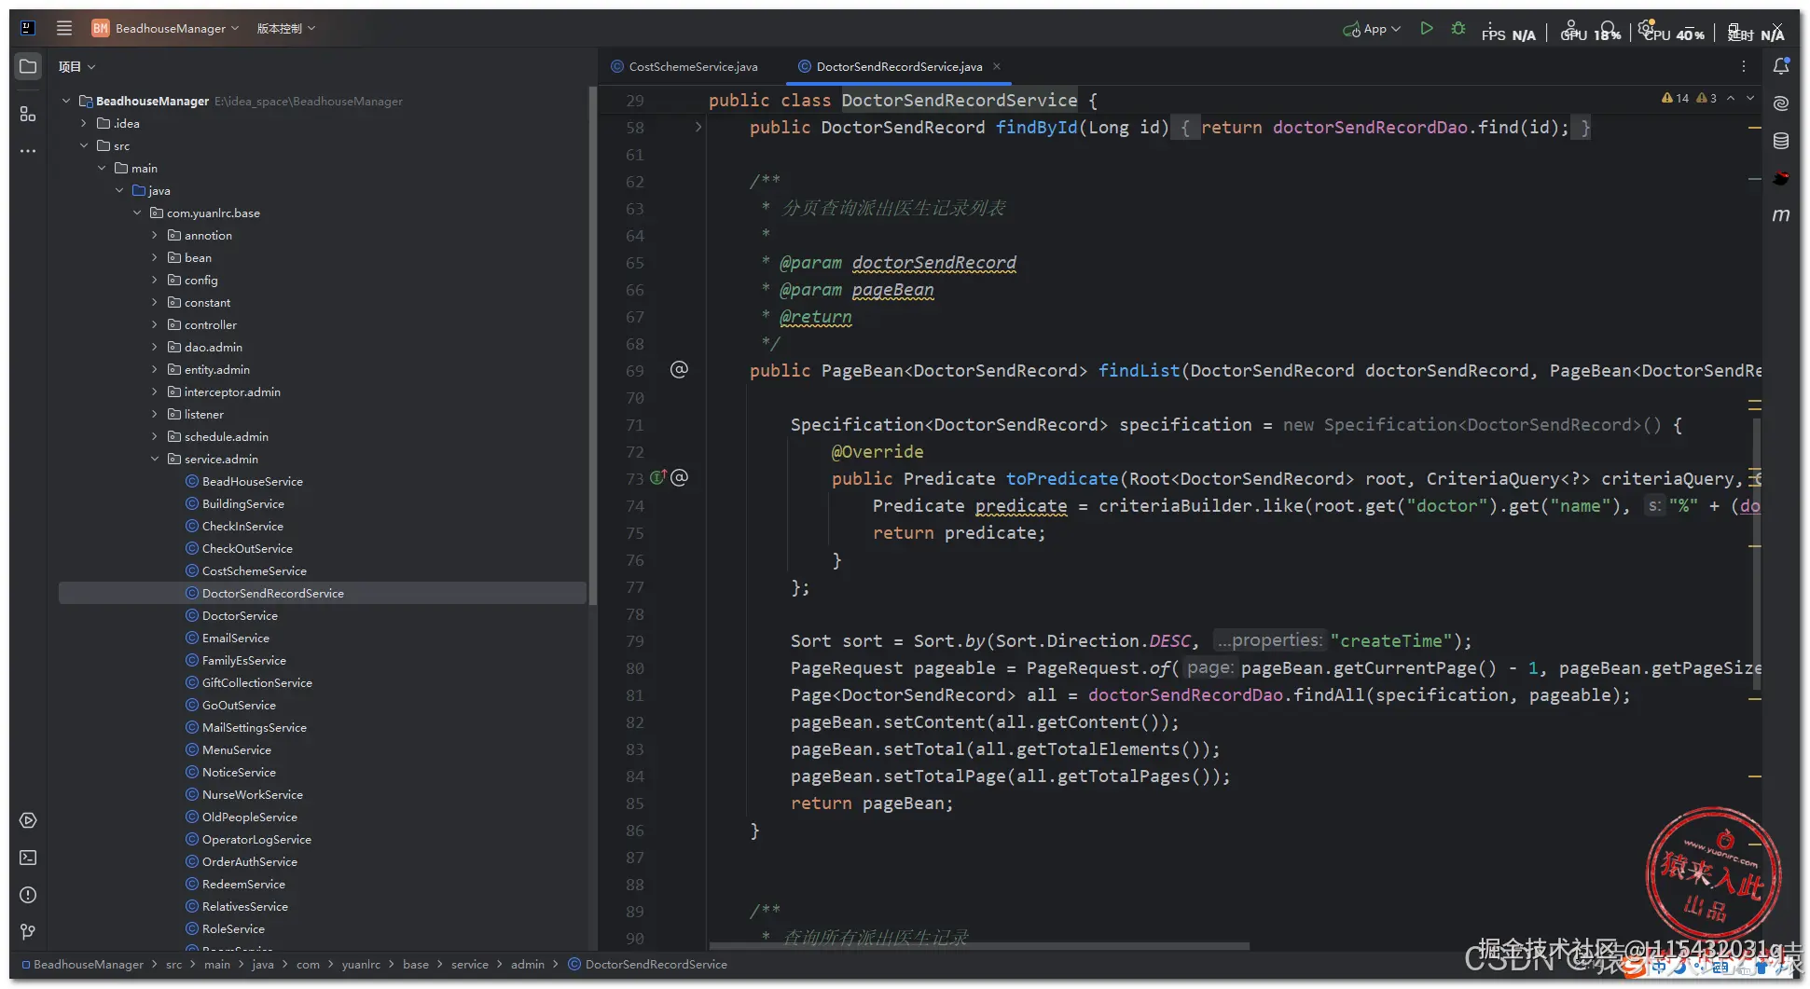Open the Git tool window

(28, 932)
